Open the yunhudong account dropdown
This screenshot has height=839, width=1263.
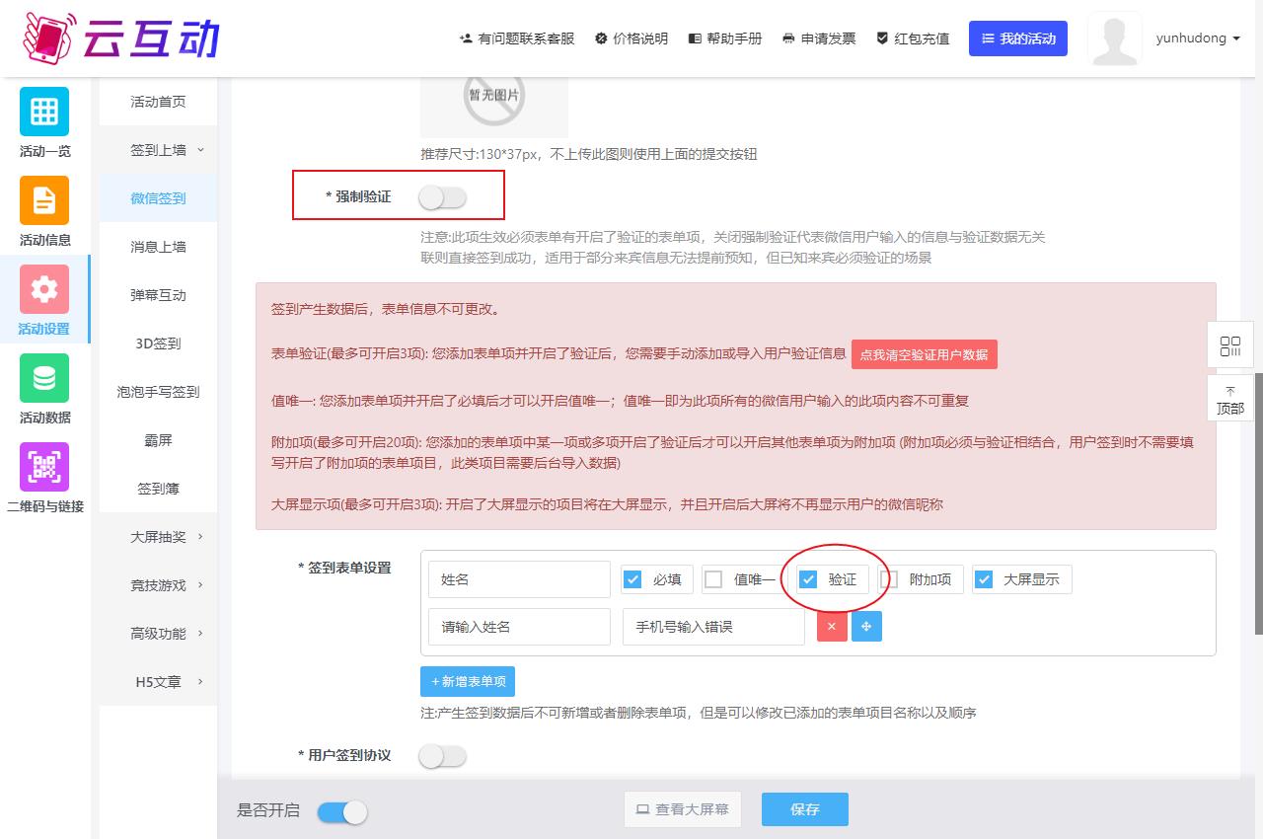[1197, 38]
